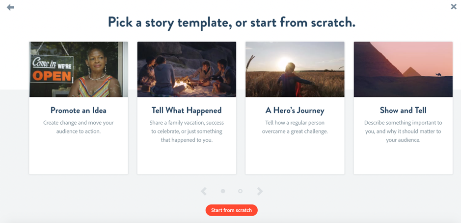The image size is (461, 223).
Task: Open the campfire Tell What Happened image
Action: pyautogui.click(x=187, y=69)
